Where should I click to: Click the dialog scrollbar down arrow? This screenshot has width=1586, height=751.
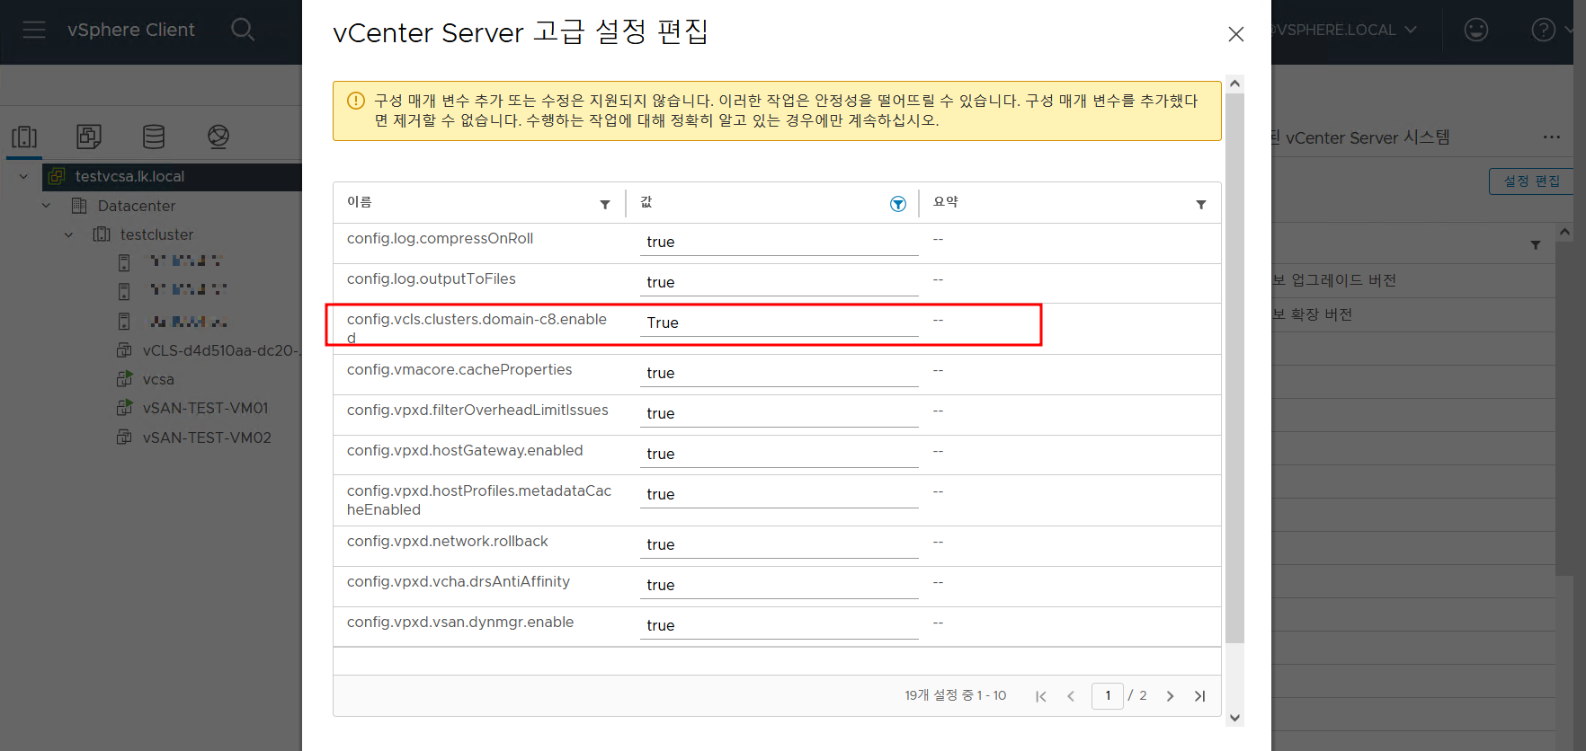pos(1235,718)
